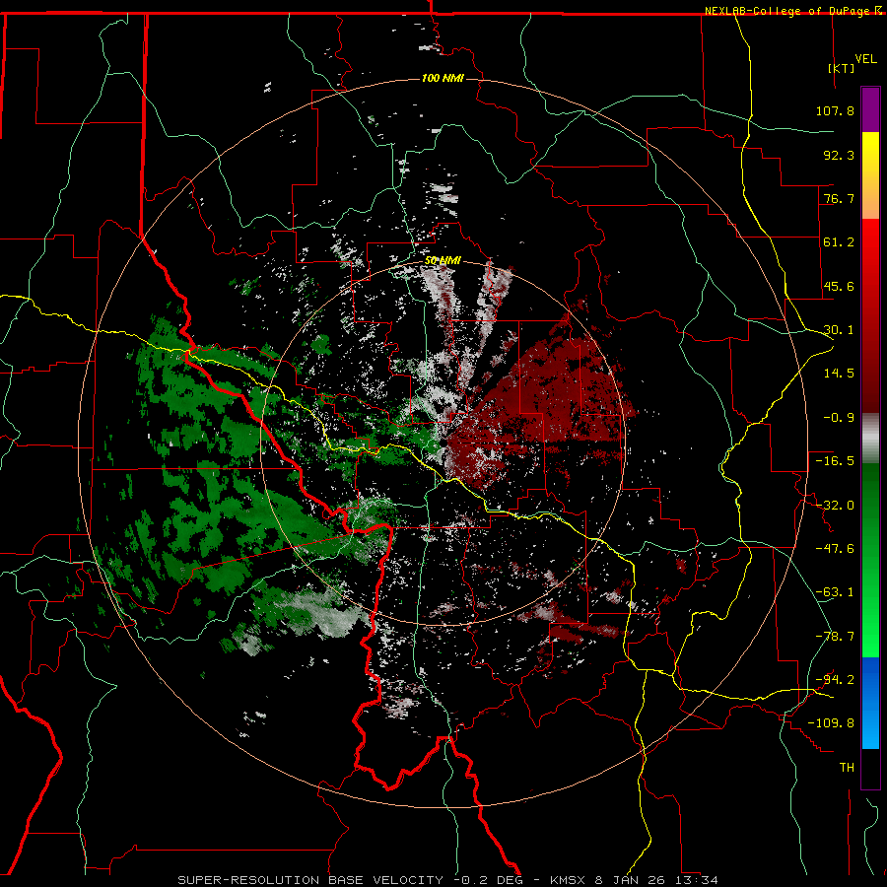Click the -32.0 legend value
Viewport: 887px width, 887px height.
point(835,506)
